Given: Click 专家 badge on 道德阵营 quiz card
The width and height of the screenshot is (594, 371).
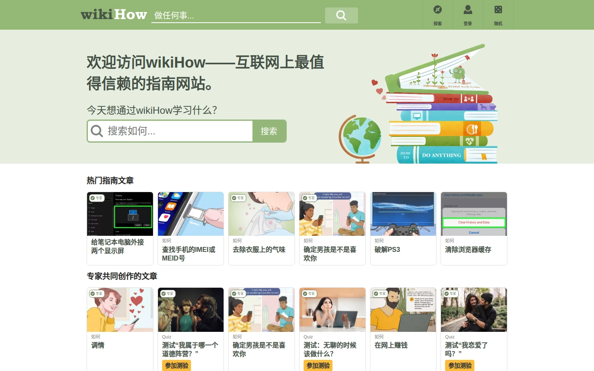Looking at the screenshot, I should click(x=167, y=294).
